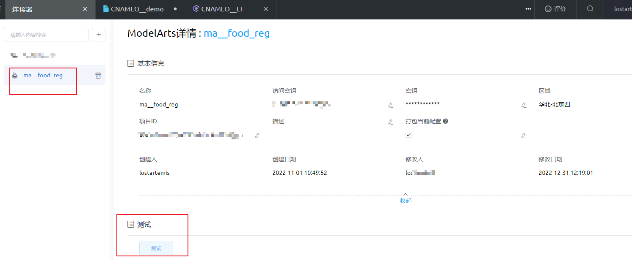Close the 连接器 tab
The image size is (632, 261).
85,9
